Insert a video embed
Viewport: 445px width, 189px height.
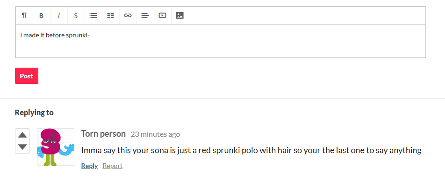[162, 15]
